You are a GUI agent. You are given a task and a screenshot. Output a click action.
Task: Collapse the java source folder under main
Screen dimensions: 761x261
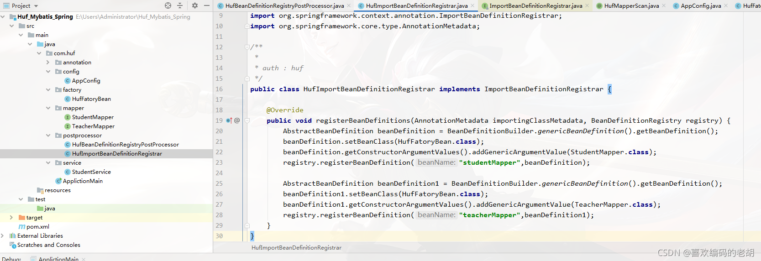[30, 44]
